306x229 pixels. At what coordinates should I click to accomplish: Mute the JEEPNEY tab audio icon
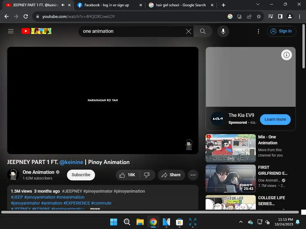[x=63, y=5]
